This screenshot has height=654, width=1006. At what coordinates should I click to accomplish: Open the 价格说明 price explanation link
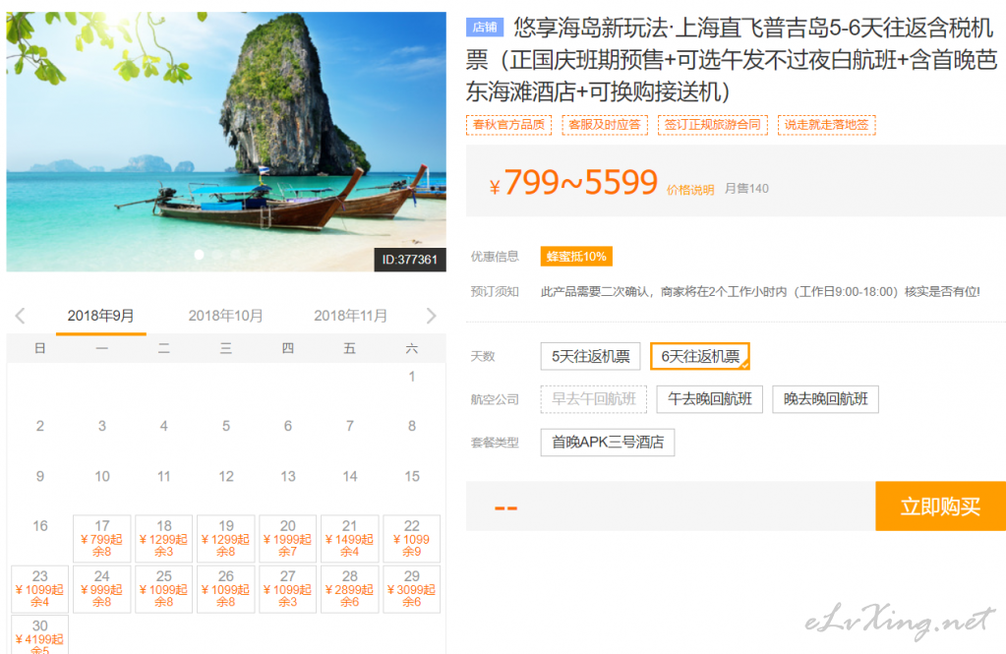click(x=690, y=190)
